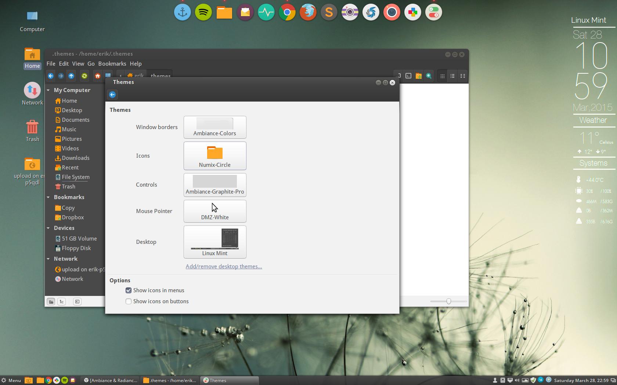617x385 pixels.
Task: Go back in the file manager toolbar
Action: (51, 76)
